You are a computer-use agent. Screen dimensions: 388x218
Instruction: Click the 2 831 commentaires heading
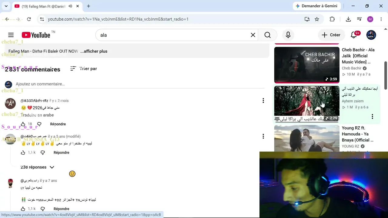32,69
